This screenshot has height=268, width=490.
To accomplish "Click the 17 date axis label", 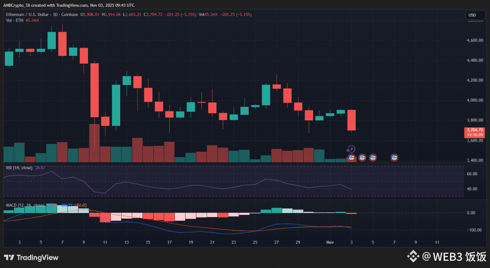I will 169,243.
